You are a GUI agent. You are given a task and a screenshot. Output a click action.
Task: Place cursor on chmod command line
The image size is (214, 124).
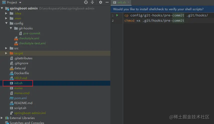[x=154, y=21]
